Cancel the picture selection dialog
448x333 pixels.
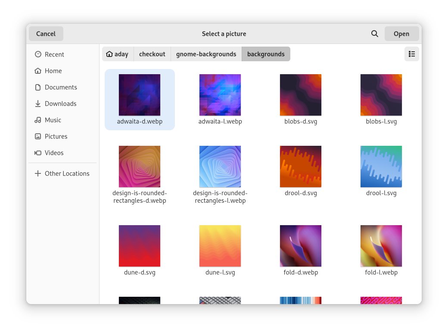46,33
